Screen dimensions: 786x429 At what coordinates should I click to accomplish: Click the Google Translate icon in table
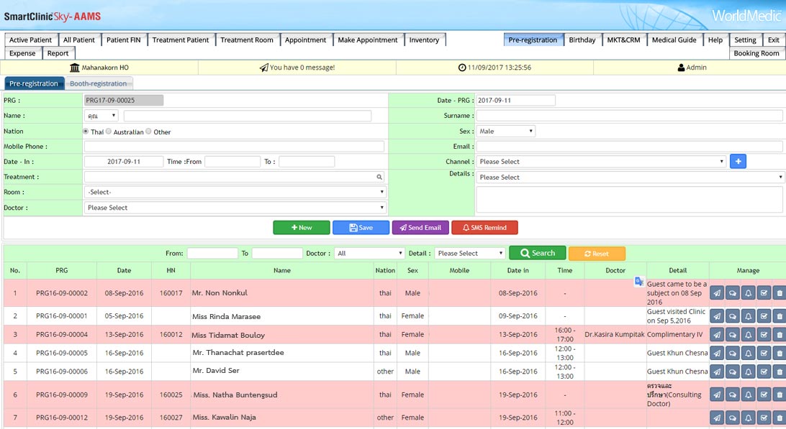(x=638, y=282)
